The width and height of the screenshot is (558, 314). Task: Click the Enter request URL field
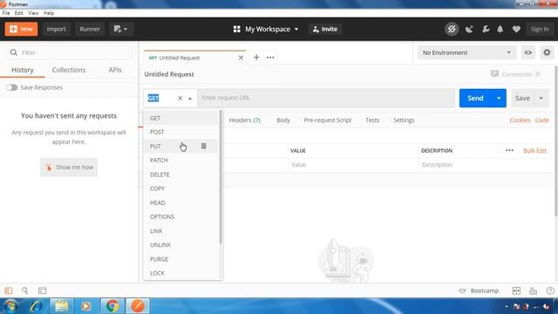(326, 98)
